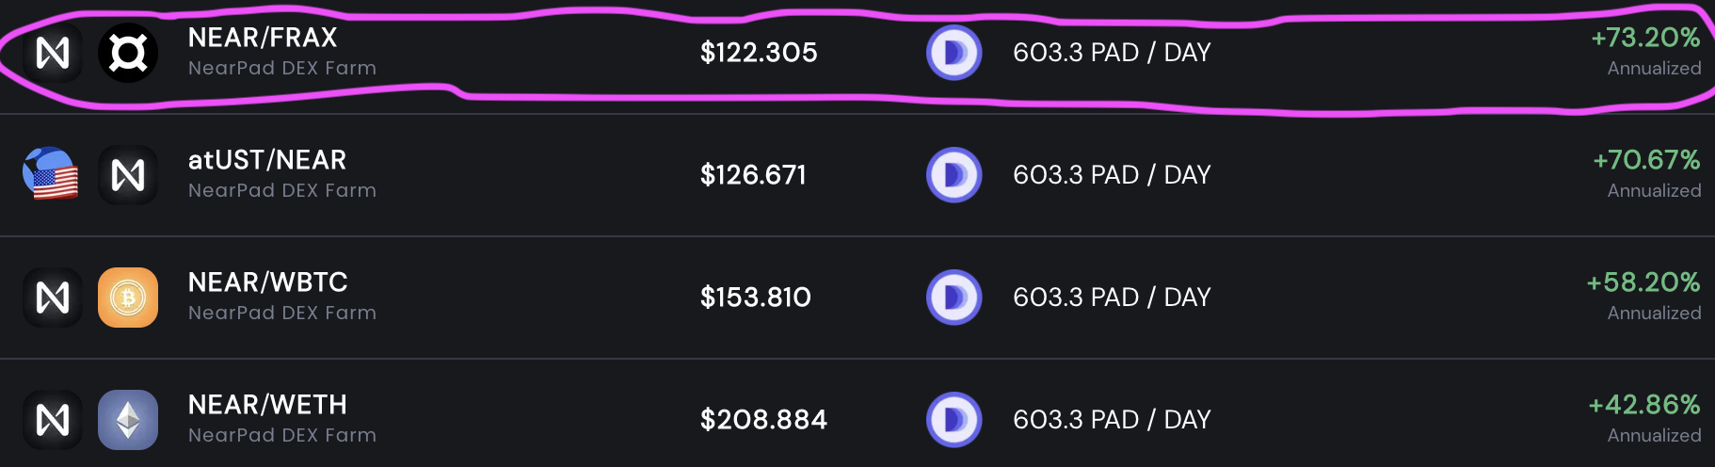Click the $208.884 liquidity value

(x=763, y=420)
